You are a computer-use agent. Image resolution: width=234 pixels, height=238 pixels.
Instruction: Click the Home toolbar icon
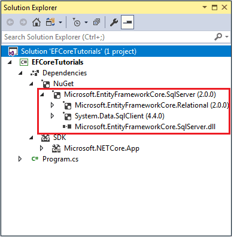pyautogui.click(x=37, y=22)
